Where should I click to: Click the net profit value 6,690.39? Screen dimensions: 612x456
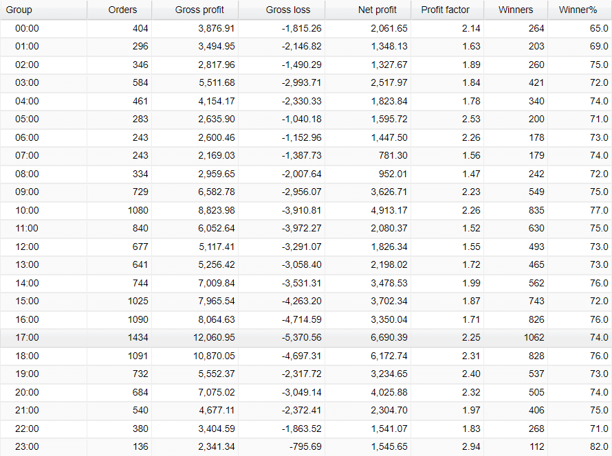[x=389, y=337]
